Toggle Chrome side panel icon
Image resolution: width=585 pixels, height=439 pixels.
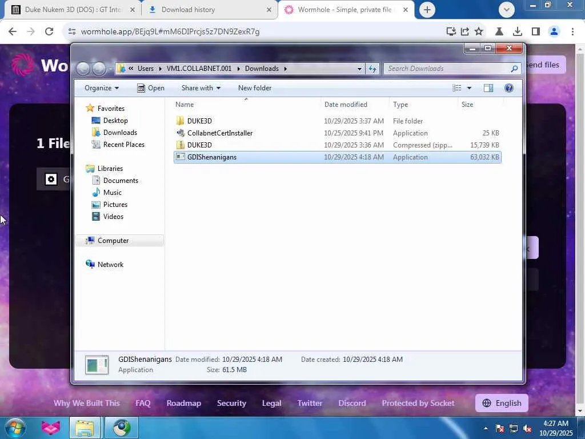coord(536,31)
